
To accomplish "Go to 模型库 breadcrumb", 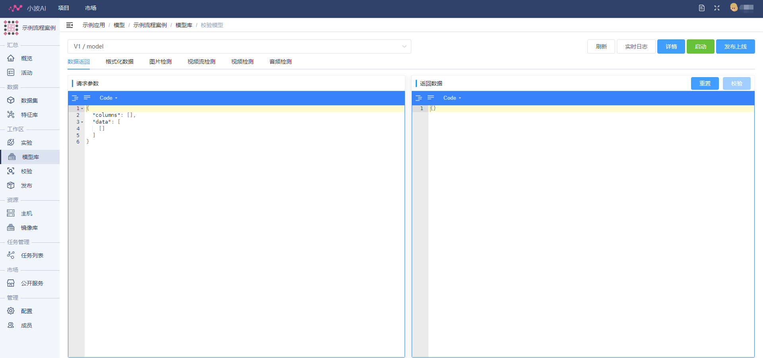I will [184, 25].
